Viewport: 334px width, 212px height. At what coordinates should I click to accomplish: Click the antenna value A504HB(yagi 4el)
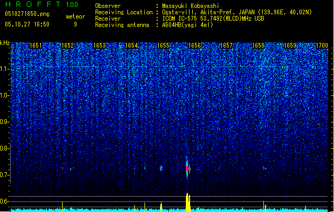187,25
